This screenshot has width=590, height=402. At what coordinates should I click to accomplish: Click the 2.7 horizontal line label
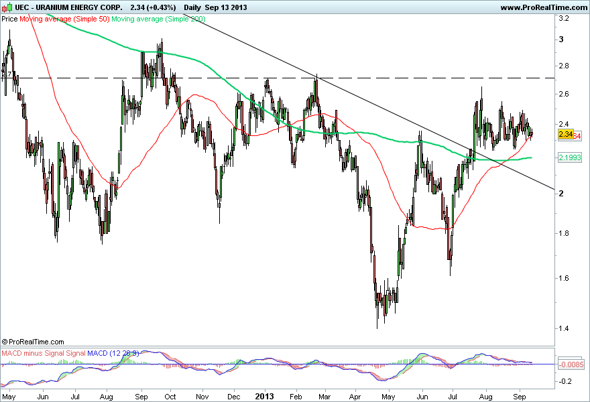(7, 74)
